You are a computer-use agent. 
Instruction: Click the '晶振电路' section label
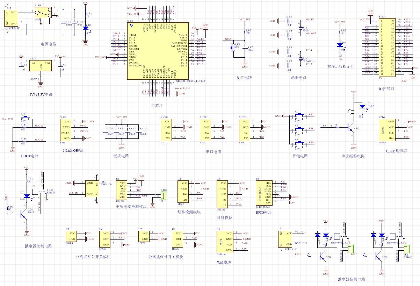(x=299, y=78)
